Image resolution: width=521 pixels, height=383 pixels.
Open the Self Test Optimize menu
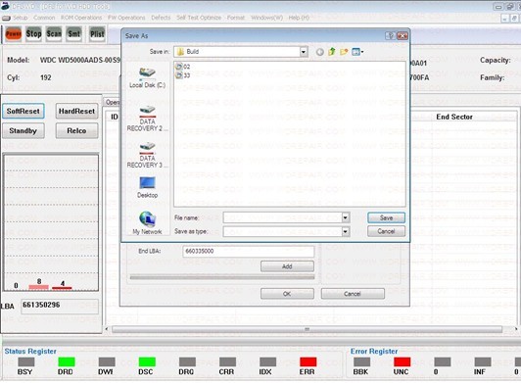[199, 18]
